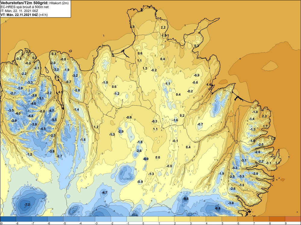
Task: Click the temperature value '-5.5'
Action: click(54, 120)
